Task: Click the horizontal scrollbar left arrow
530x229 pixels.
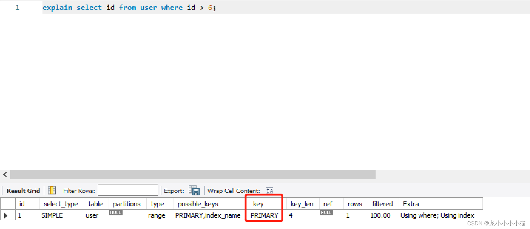Action: [5, 174]
